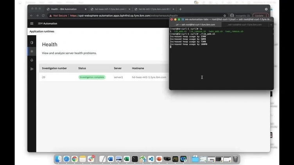Select second Terminal tab ssh root@hd-curl-1

(x=245, y=25)
